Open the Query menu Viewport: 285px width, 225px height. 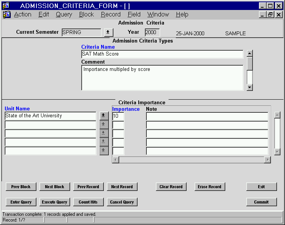click(x=64, y=14)
